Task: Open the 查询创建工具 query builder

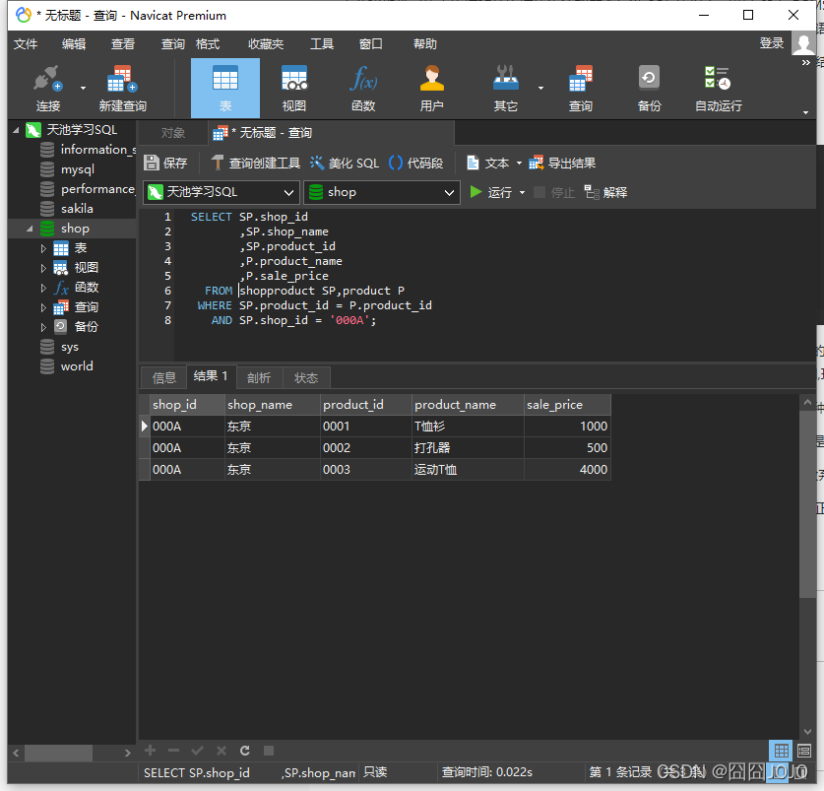Action: (x=255, y=164)
